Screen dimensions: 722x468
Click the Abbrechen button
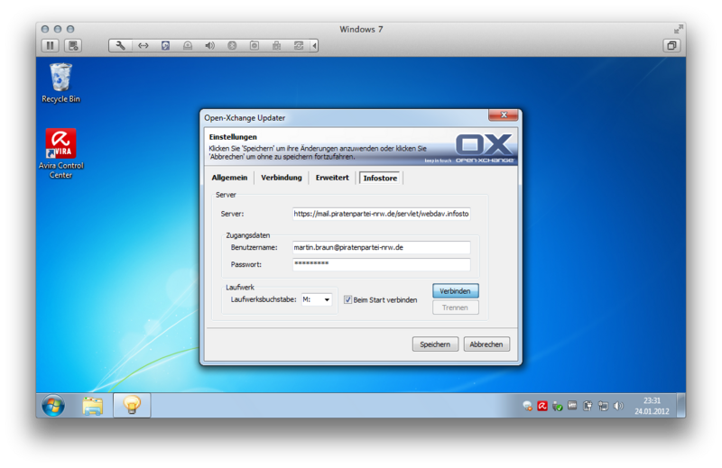coord(486,344)
